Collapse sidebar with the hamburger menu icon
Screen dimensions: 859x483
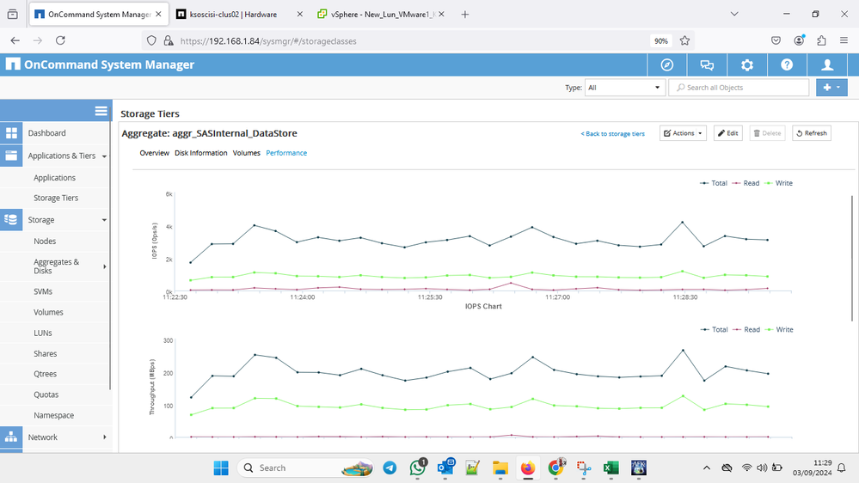pos(101,111)
